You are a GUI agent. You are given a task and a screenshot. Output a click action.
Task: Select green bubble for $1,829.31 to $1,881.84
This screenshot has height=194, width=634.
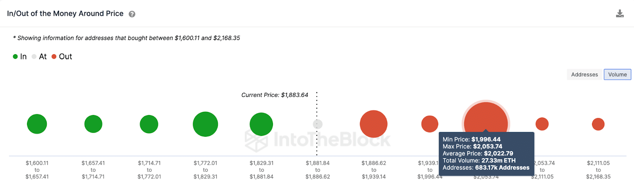point(261,124)
